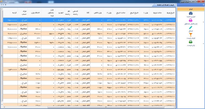Image resolution: width=205 pixels, height=109 pixels.
Task: Collapse the tools group header
Action: point(190,9)
